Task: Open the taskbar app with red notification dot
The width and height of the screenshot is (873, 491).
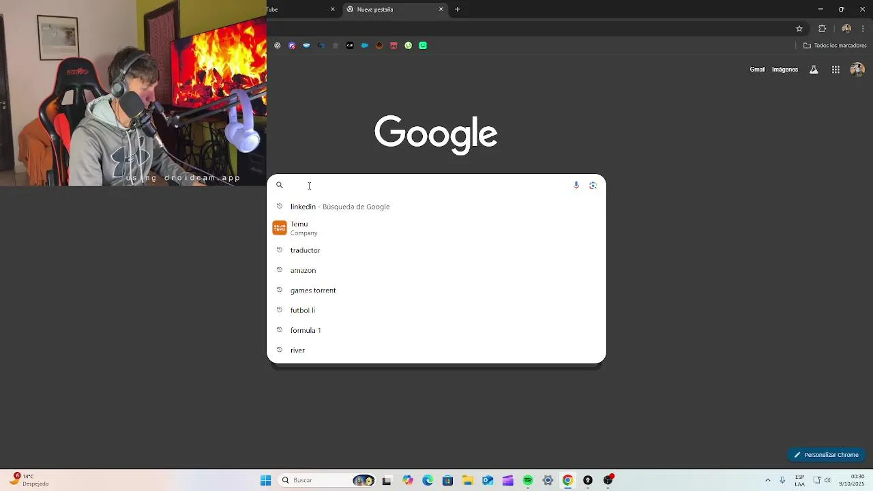Action: coord(608,480)
